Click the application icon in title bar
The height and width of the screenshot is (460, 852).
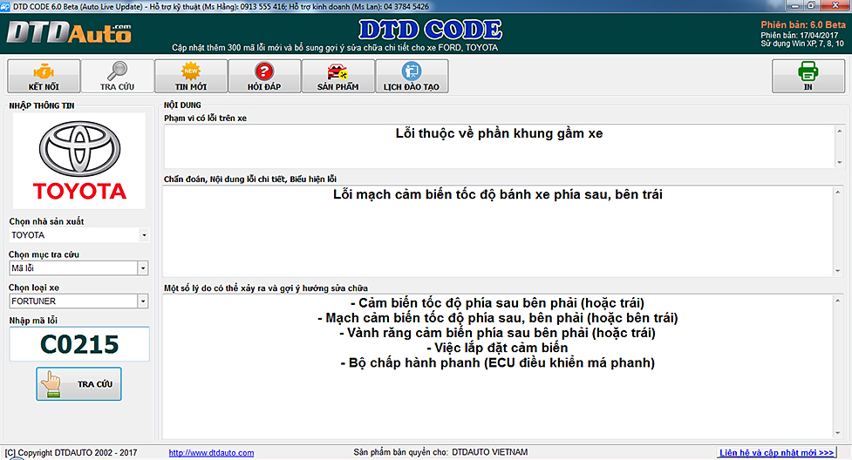point(5,6)
